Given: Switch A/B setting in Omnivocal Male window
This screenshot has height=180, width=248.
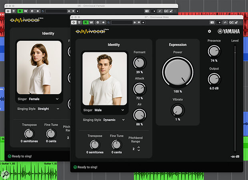Looking at the screenshot, I should pos(98,22).
